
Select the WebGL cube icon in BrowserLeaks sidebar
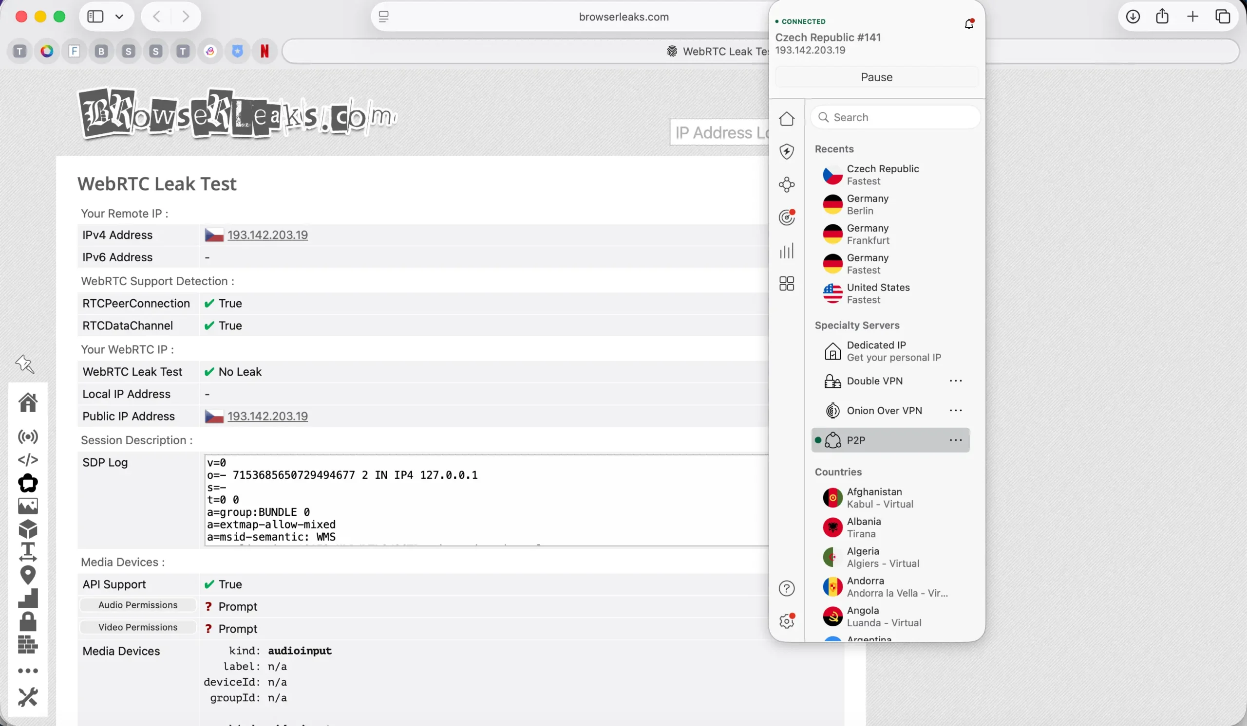(28, 529)
